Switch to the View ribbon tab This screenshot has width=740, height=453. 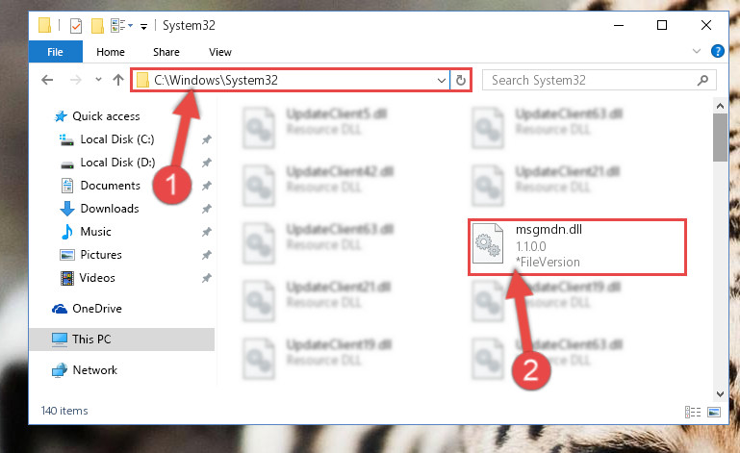(220, 52)
